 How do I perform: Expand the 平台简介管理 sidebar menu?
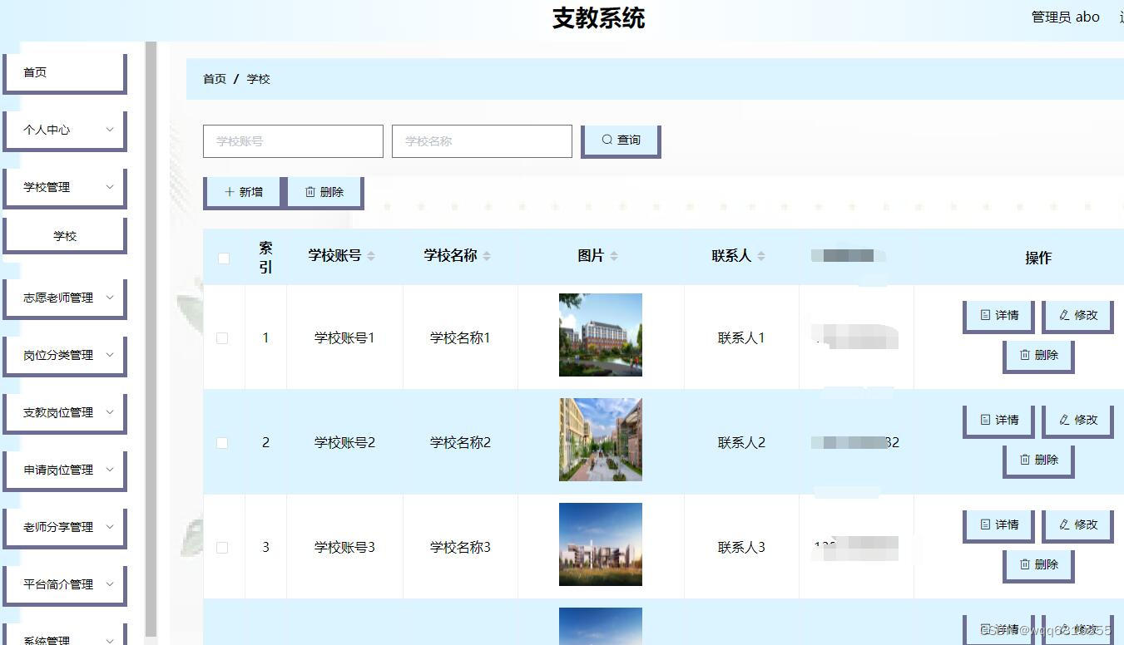coord(65,585)
